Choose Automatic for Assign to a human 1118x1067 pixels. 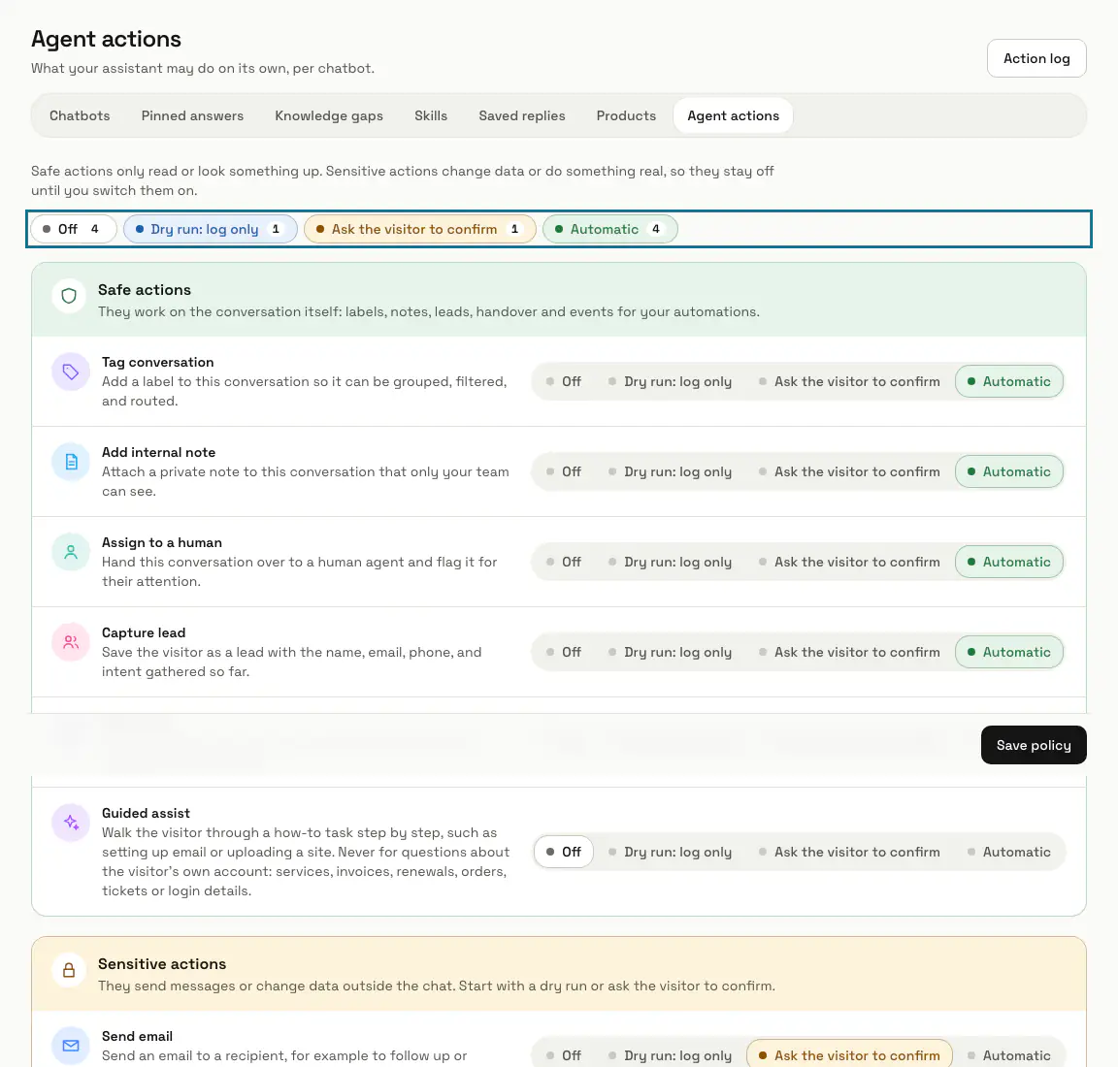pyautogui.click(x=1009, y=562)
